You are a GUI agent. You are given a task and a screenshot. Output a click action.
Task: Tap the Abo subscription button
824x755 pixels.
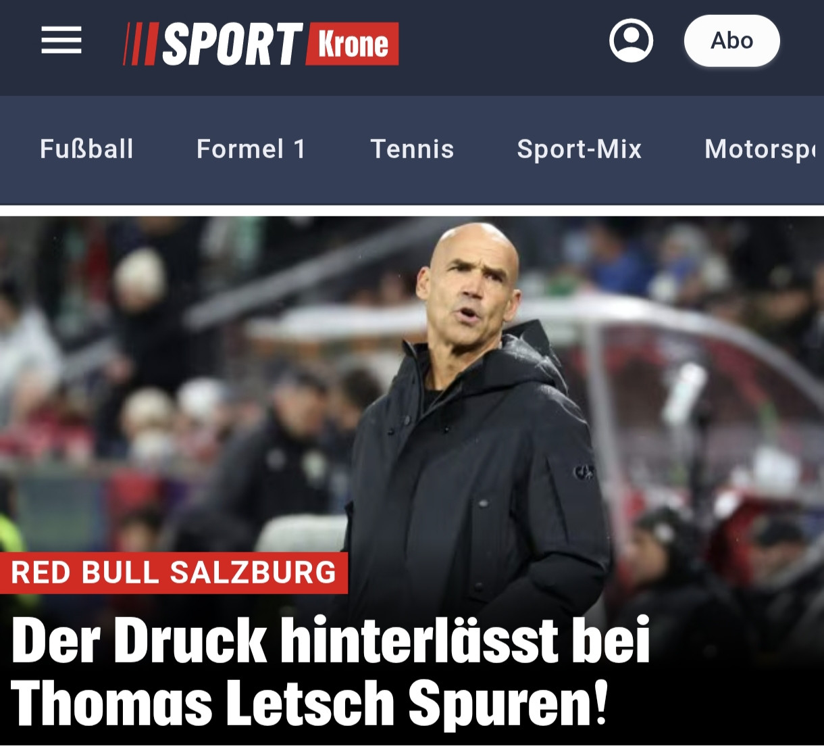[731, 41]
